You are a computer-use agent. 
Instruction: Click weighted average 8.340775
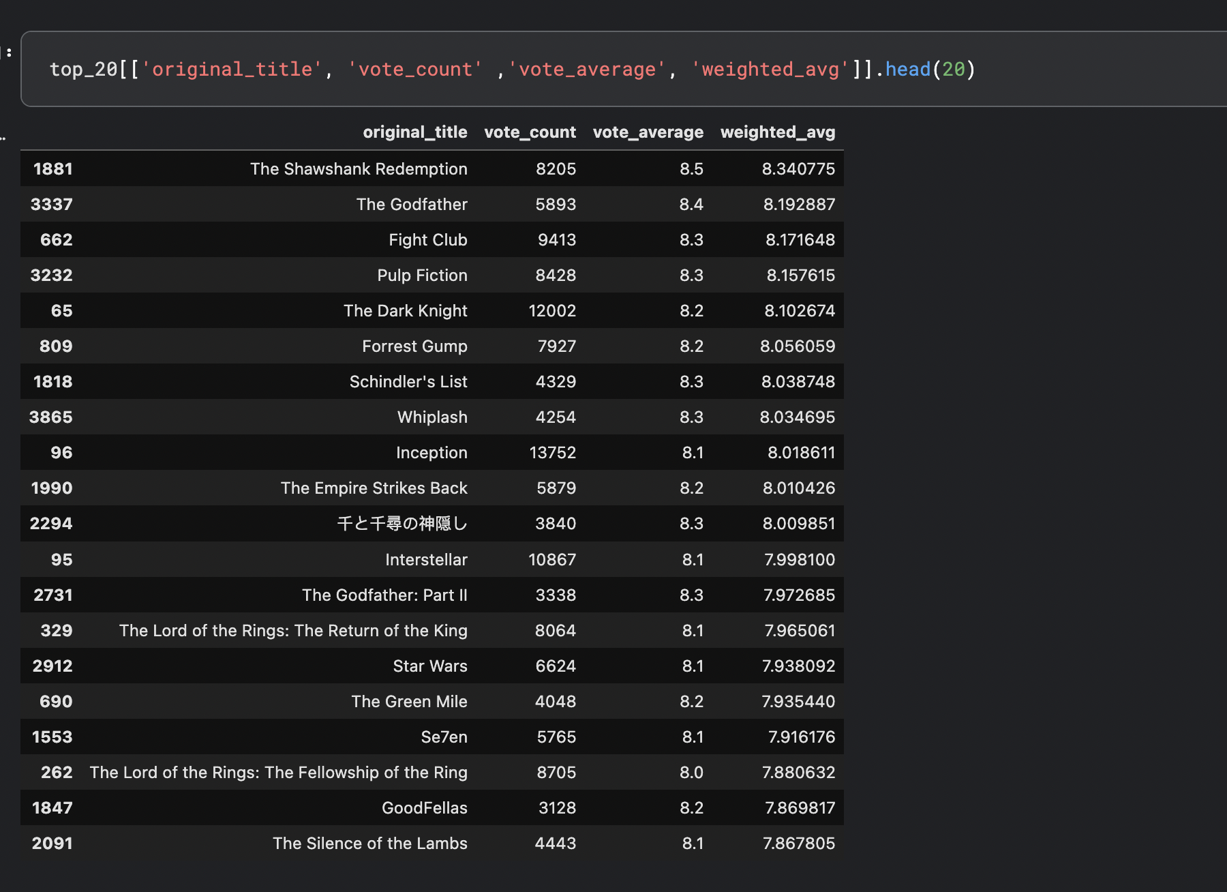pos(798,168)
